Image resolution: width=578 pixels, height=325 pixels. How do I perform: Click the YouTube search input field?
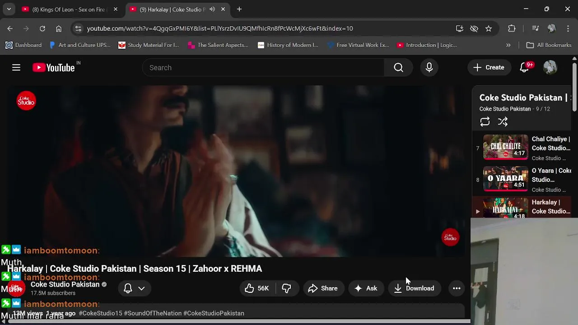coord(263,68)
